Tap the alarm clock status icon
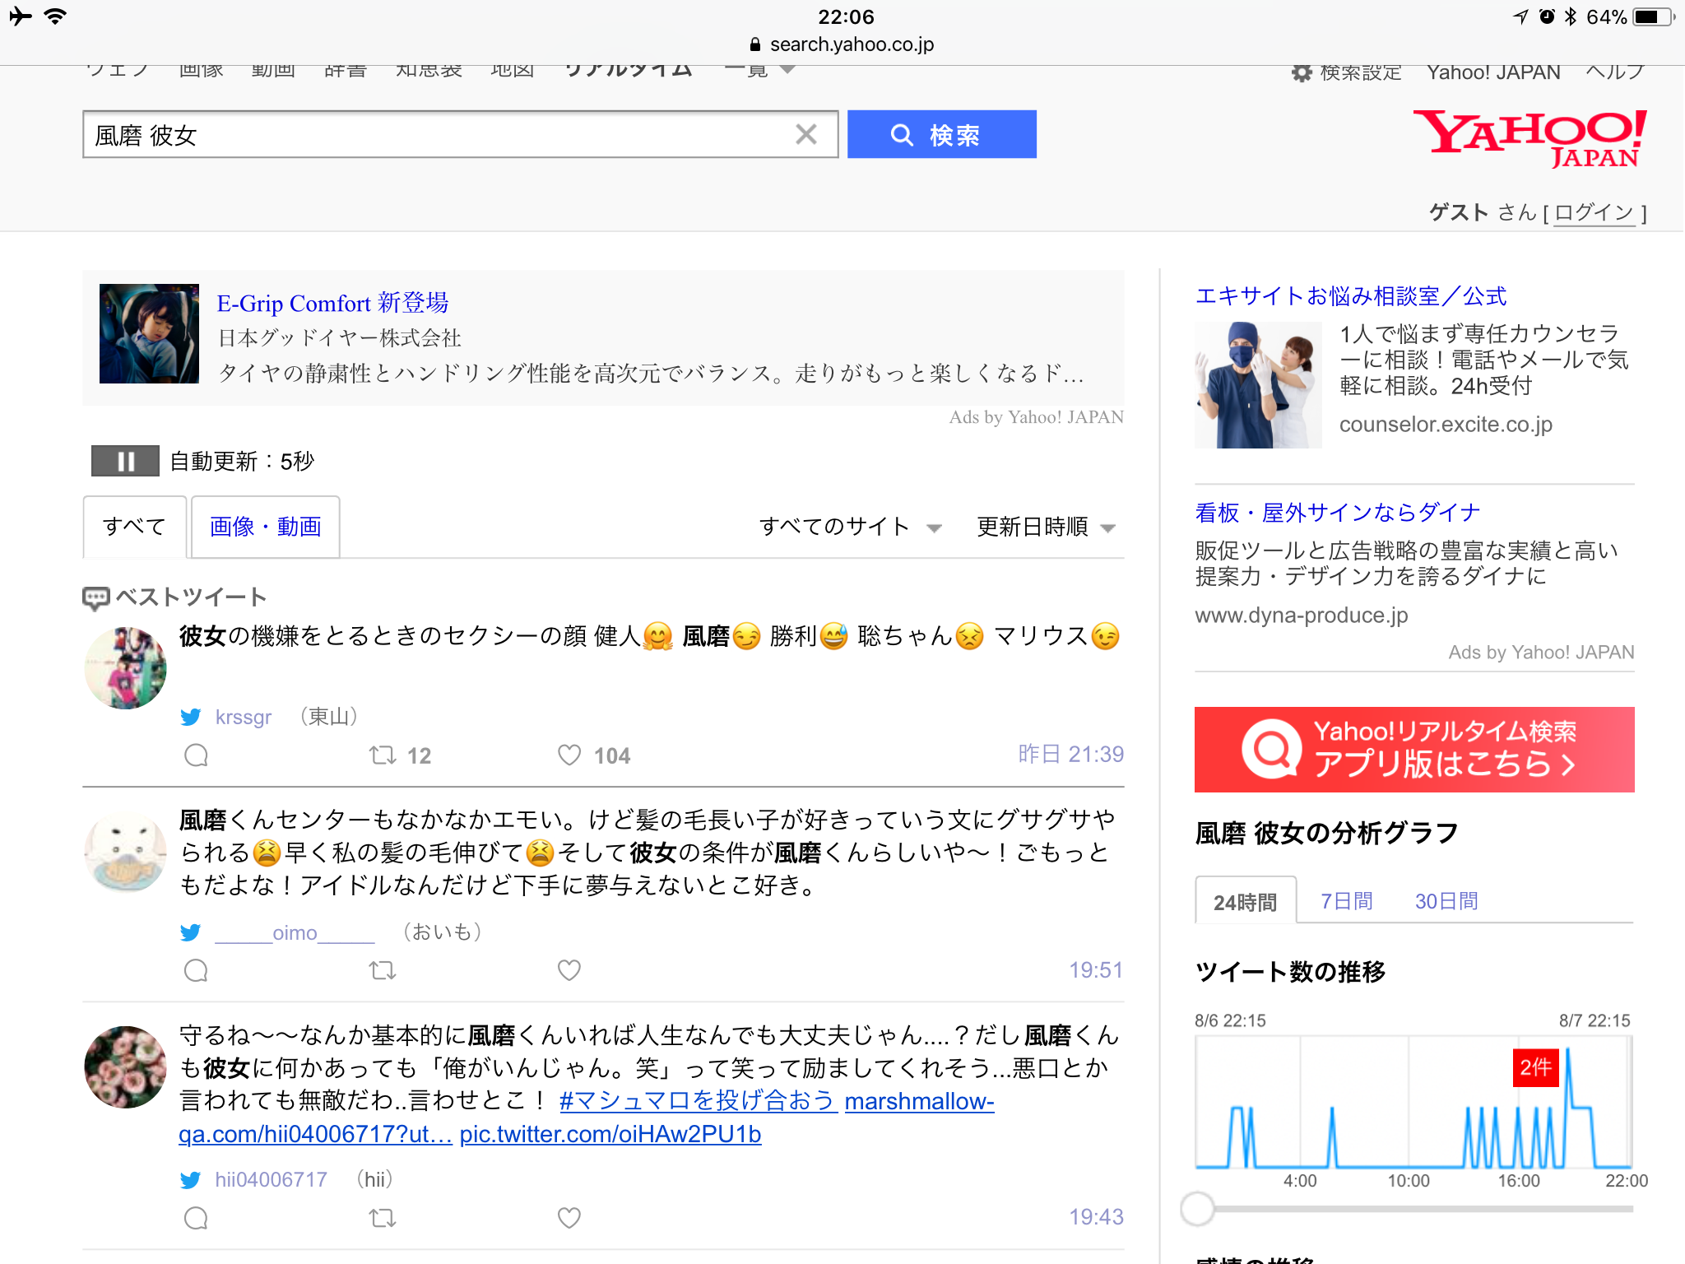 1547,16
